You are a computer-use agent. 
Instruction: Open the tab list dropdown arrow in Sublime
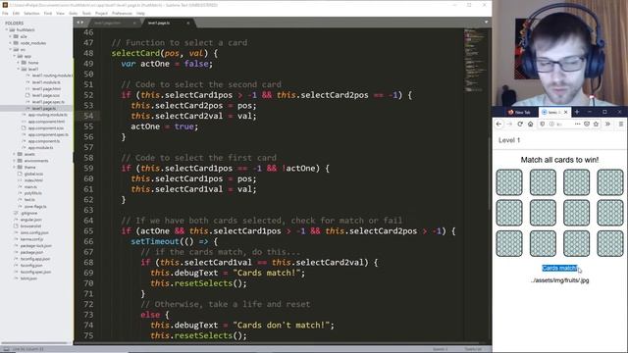coord(487,23)
